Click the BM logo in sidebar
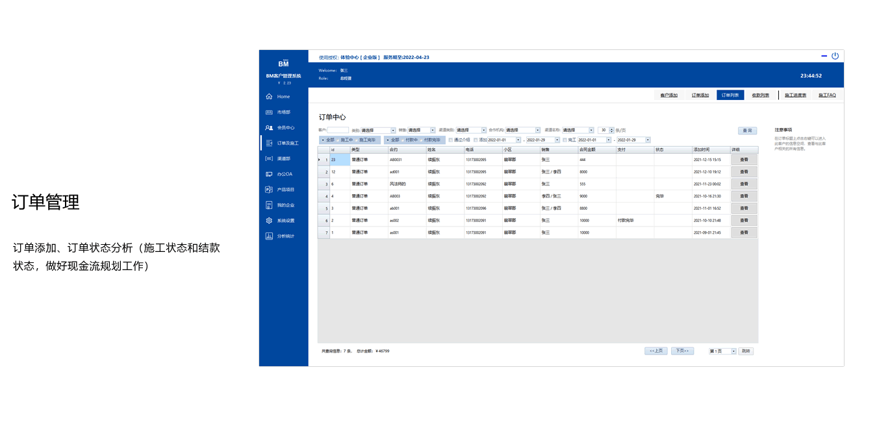Screen dimensions: 877x424 pos(283,63)
